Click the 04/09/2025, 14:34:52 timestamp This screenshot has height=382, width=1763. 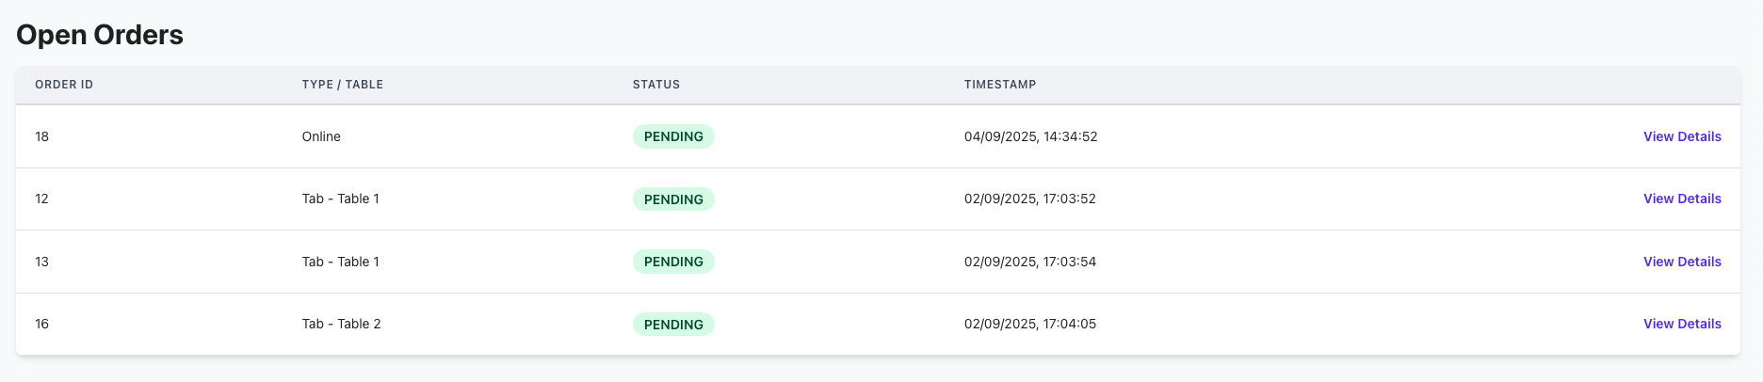(x=1030, y=136)
